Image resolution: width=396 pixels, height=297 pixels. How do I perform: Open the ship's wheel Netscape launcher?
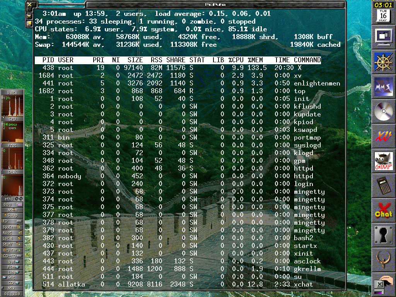pyautogui.click(x=383, y=62)
